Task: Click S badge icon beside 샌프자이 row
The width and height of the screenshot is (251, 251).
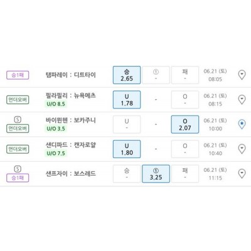Action: [x=18, y=169]
